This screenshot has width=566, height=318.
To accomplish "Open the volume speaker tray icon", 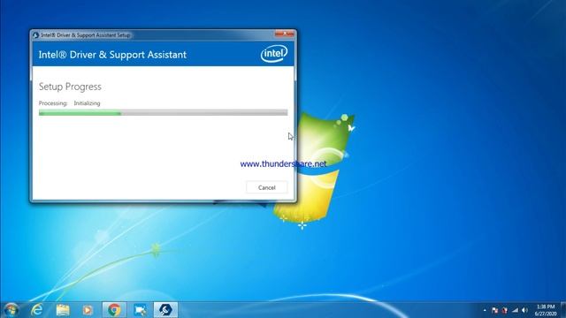I will click(x=524, y=310).
